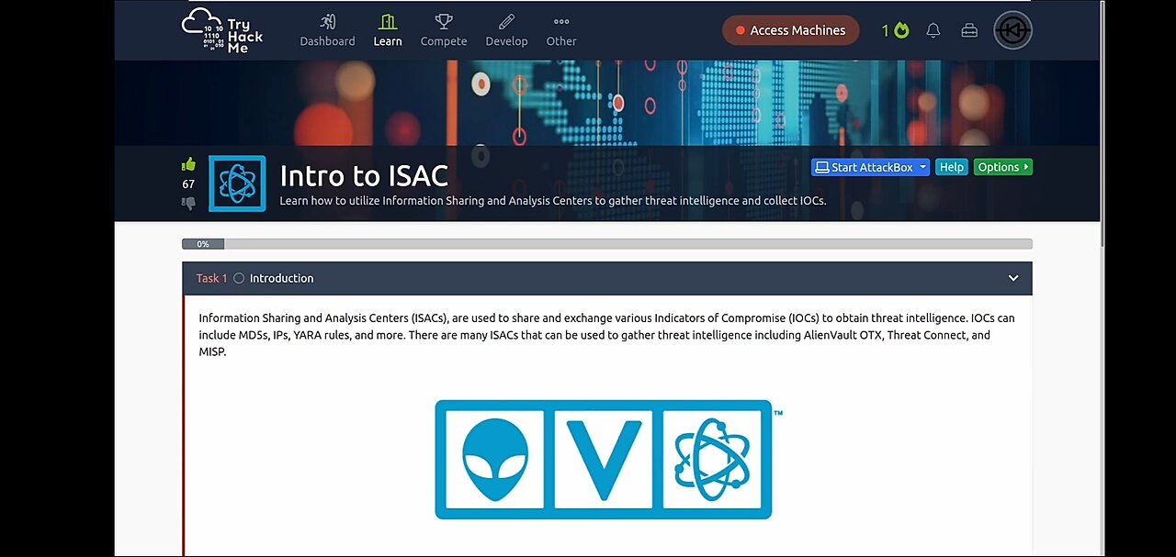
Task: Click the Task 1 completion circle
Action: (x=239, y=278)
